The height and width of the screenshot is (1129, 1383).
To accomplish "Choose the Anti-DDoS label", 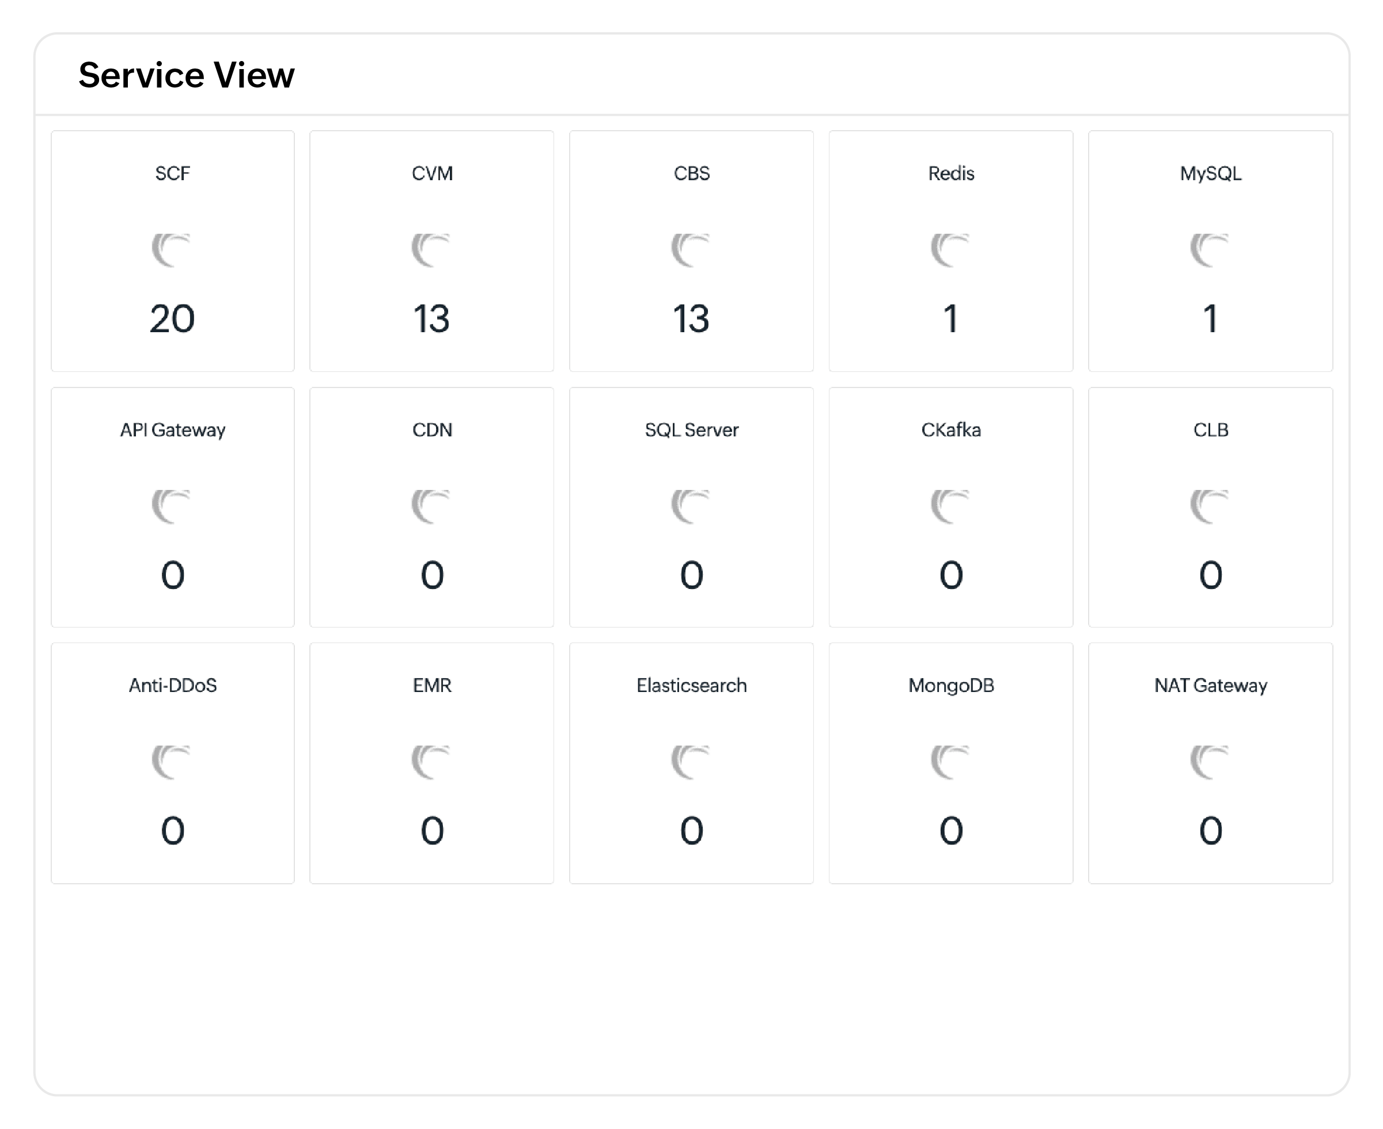I will 172,685.
